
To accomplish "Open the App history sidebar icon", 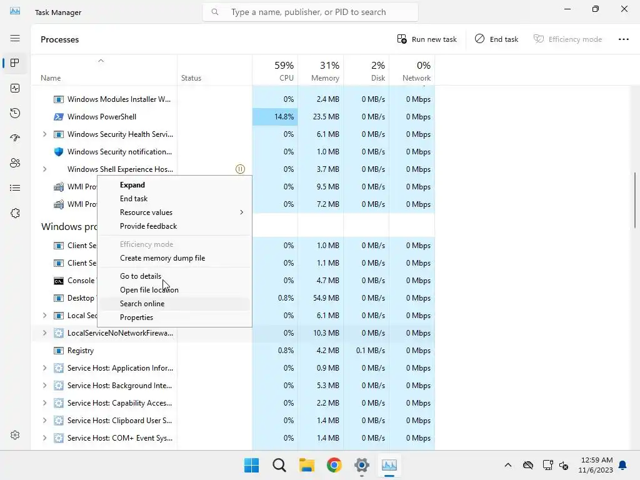I will click(15, 113).
